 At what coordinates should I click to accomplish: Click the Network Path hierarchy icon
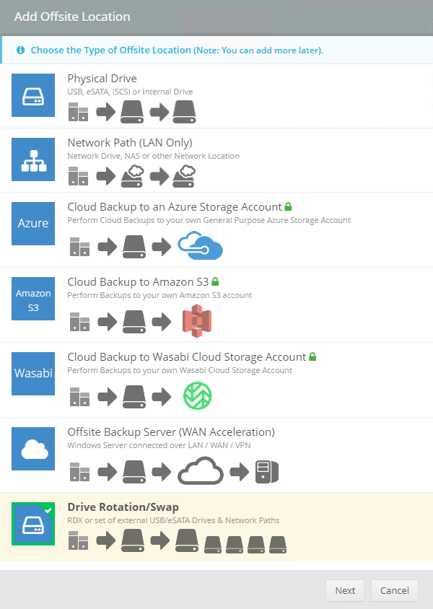33,159
